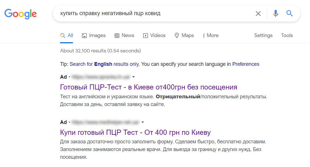The width and height of the screenshot is (310, 167).
Task: Click the Google logo
Action: (x=21, y=13)
